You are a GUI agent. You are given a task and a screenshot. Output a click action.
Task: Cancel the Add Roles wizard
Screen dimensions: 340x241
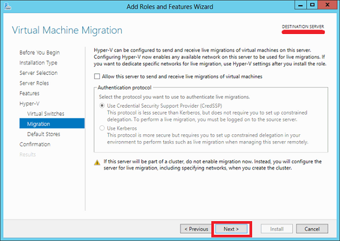(x=312, y=229)
